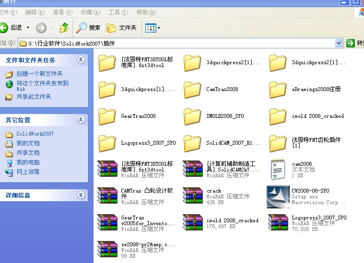Open the 帮助(H) menu
The image size is (364, 263).
[x=146, y=12]
